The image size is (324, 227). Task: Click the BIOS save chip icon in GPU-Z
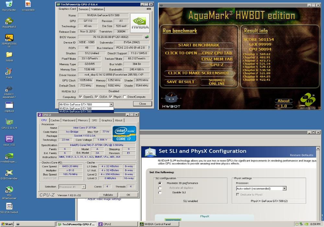147,37
